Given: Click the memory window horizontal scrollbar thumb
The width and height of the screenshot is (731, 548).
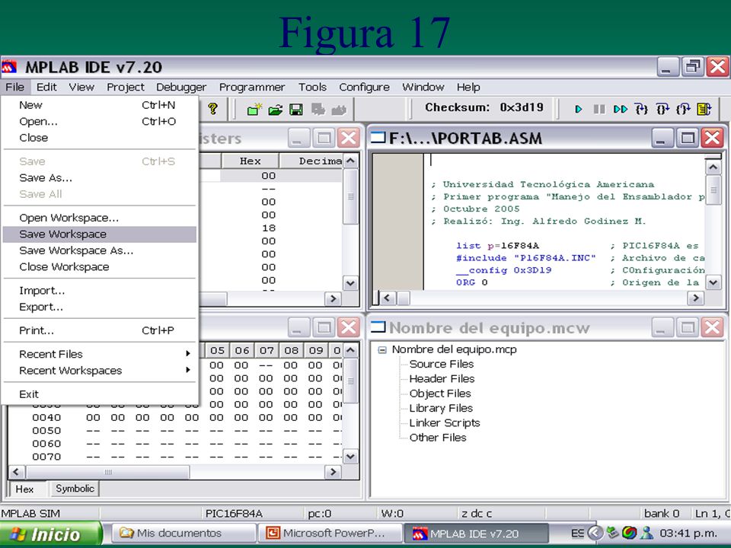Looking at the screenshot, I should [107, 472].
